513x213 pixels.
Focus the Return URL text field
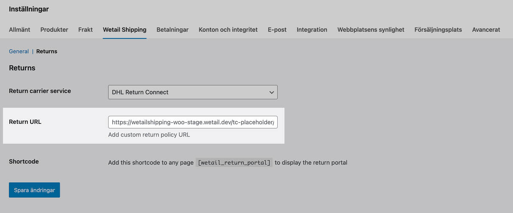pos(192,122)
